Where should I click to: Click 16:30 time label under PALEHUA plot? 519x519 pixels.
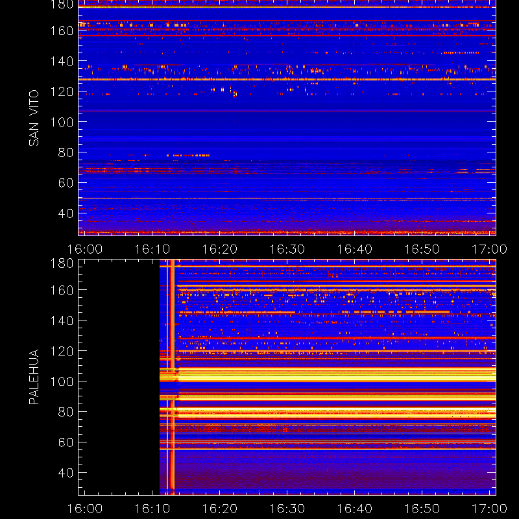point(287,509)
